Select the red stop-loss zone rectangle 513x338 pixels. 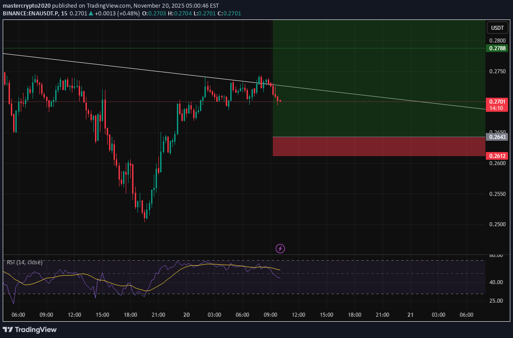point(378,147)
